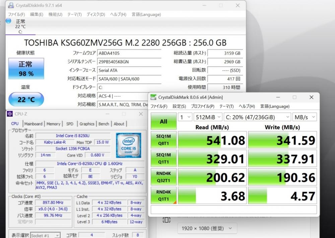The height and width of the screenshot is (238, 335).
Task: Switch to the CPU tab in CPU-Z
Action: tap(15, 124)
